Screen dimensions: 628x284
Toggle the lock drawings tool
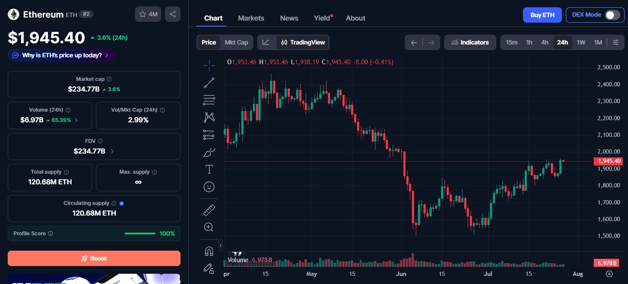click(x=209, y=268)
